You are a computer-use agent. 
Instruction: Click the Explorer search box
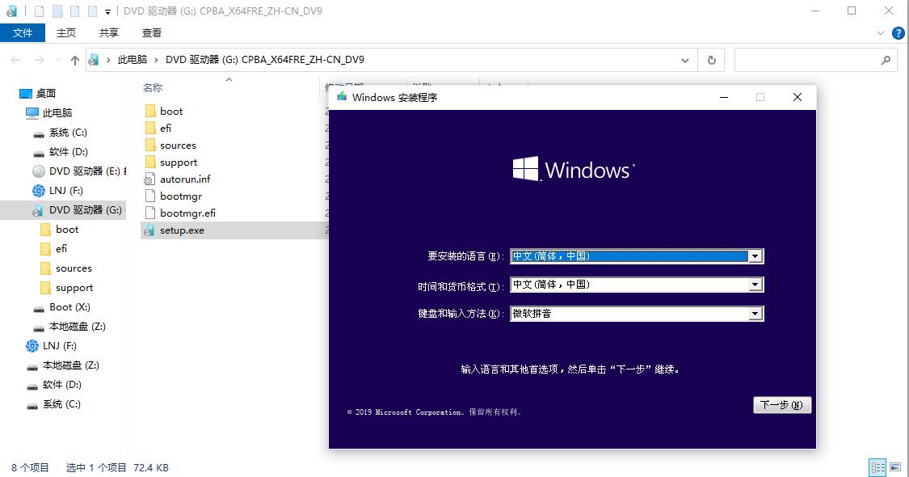[x=815, y=60]
